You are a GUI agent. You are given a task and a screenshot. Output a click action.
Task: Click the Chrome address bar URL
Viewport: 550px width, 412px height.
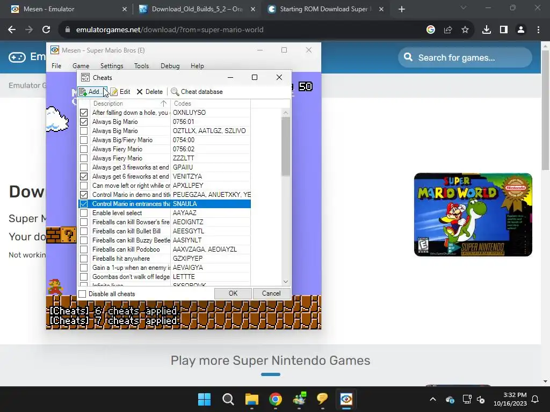[170, 30]
